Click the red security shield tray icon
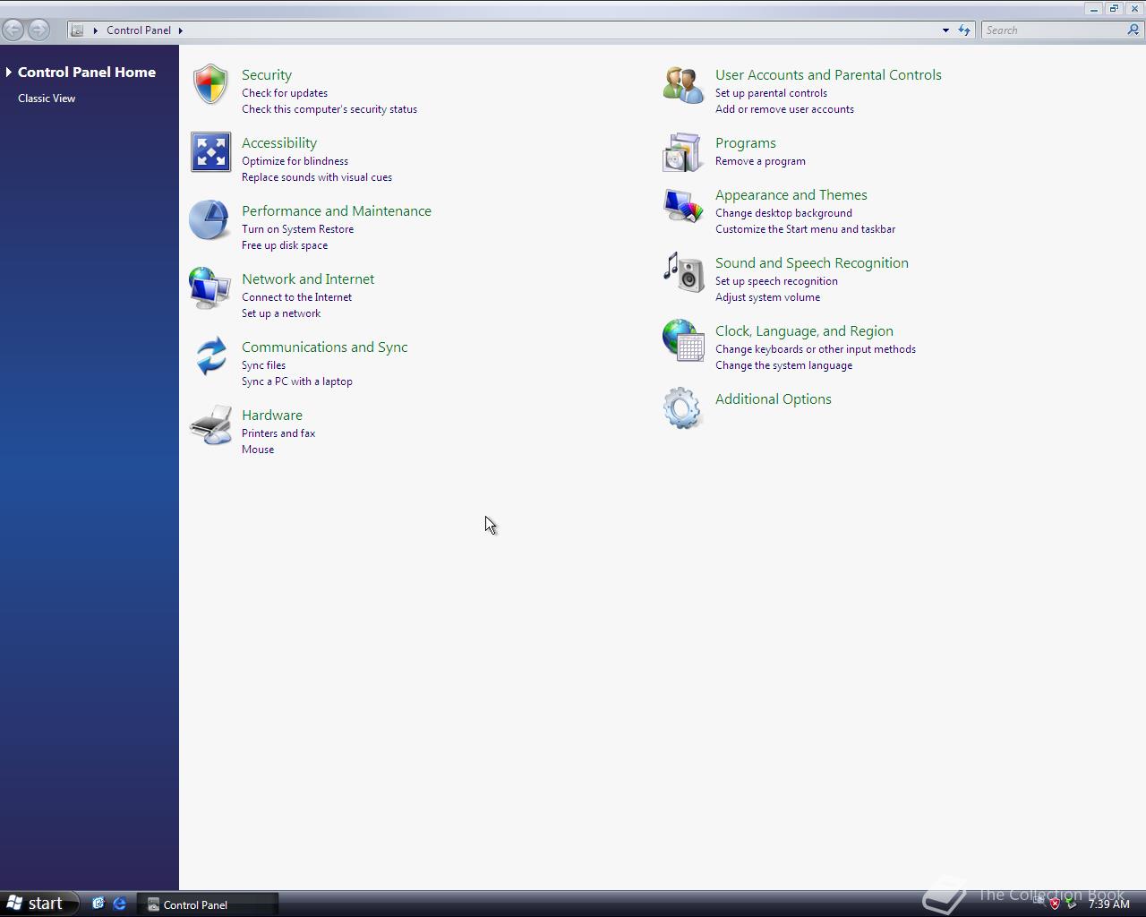The image size is (1146, 917). [1056, 904]
